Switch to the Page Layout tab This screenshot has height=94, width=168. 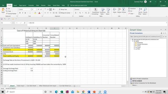[x=23, y=5]
